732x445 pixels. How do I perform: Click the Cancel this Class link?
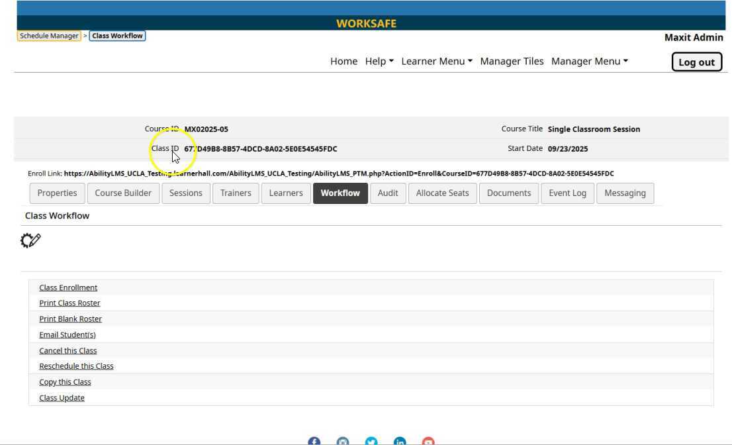click(x=68, y=351)
